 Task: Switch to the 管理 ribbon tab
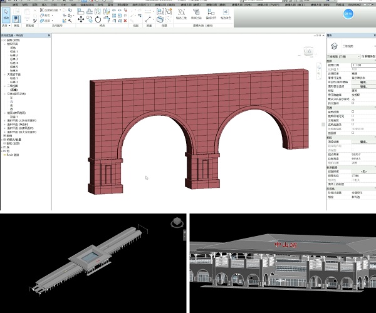point(110,4)
